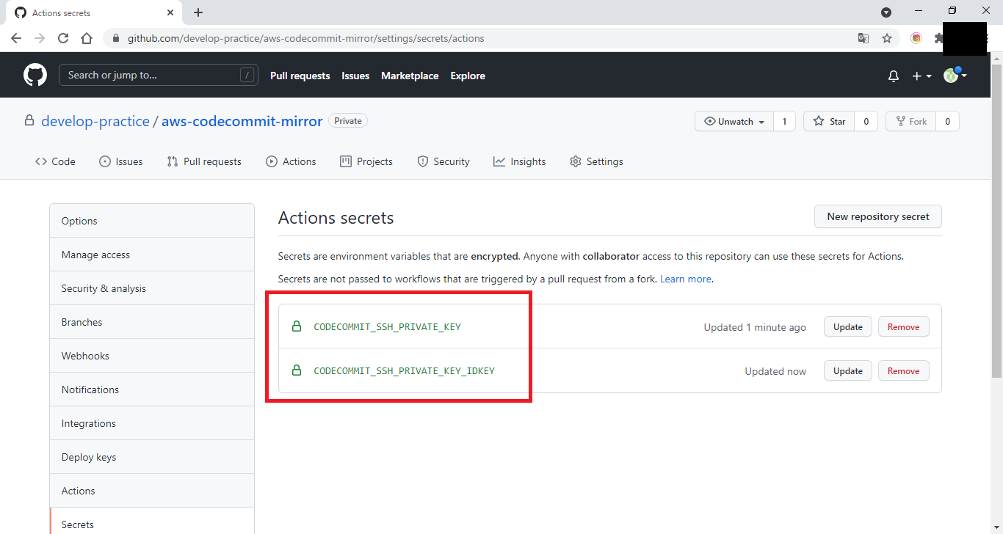Click the lock icon beside CODECOMMIT_SSH_PRIVATE_KEY
The height and width of the screenshot is (534, 1003).
pyautogui.click(x=297, y=326)
